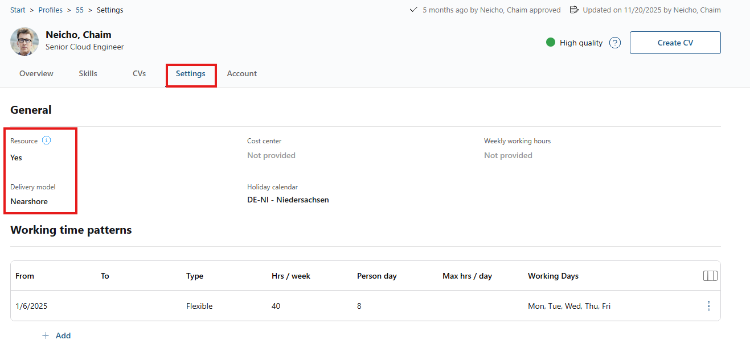The image size is (750, 348).
Task: Click the Flexible type cell
Action: click(199, 306)
